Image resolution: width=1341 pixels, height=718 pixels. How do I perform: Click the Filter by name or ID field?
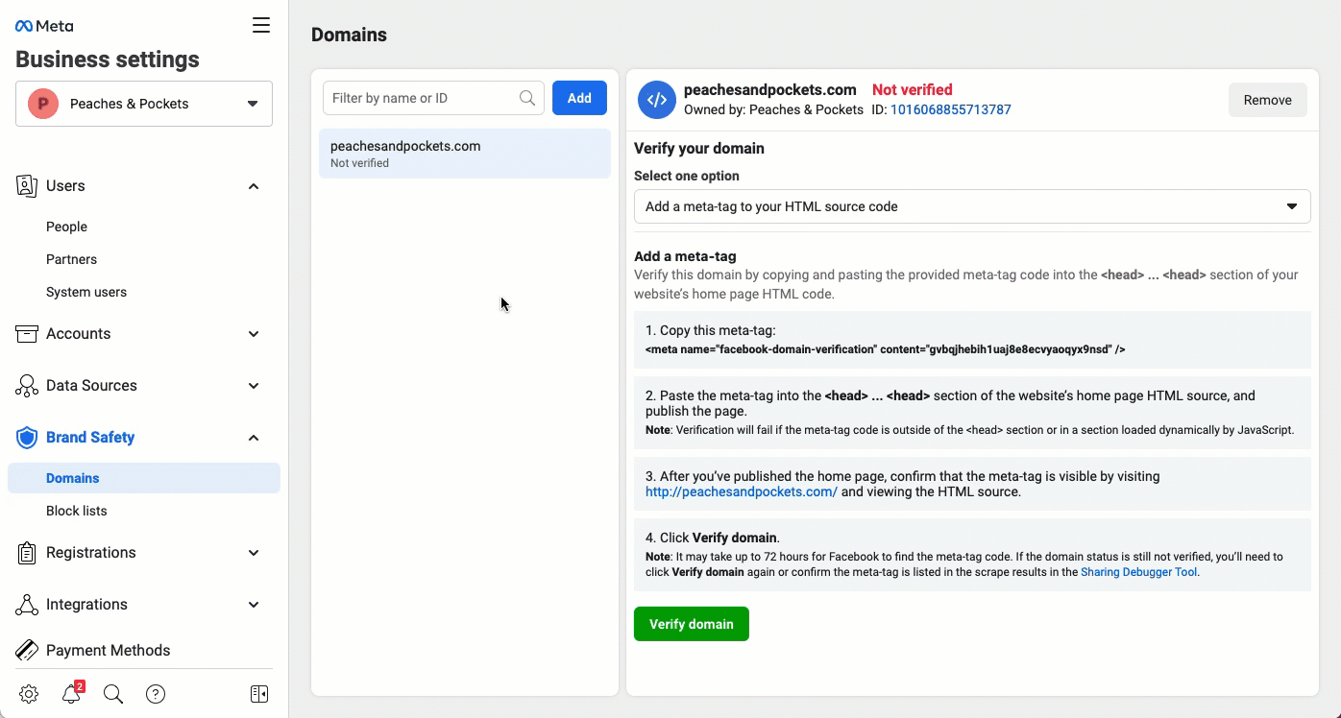click(x=423, y=98)
